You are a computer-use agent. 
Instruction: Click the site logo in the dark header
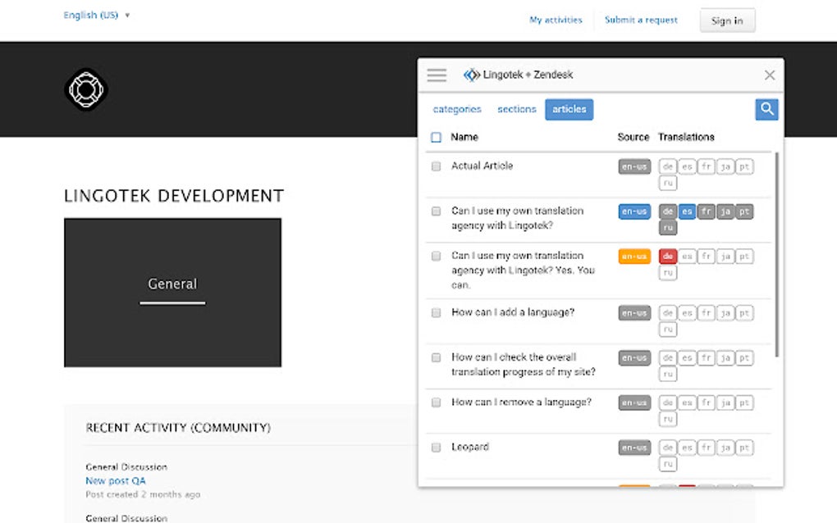tap(85, 89)
